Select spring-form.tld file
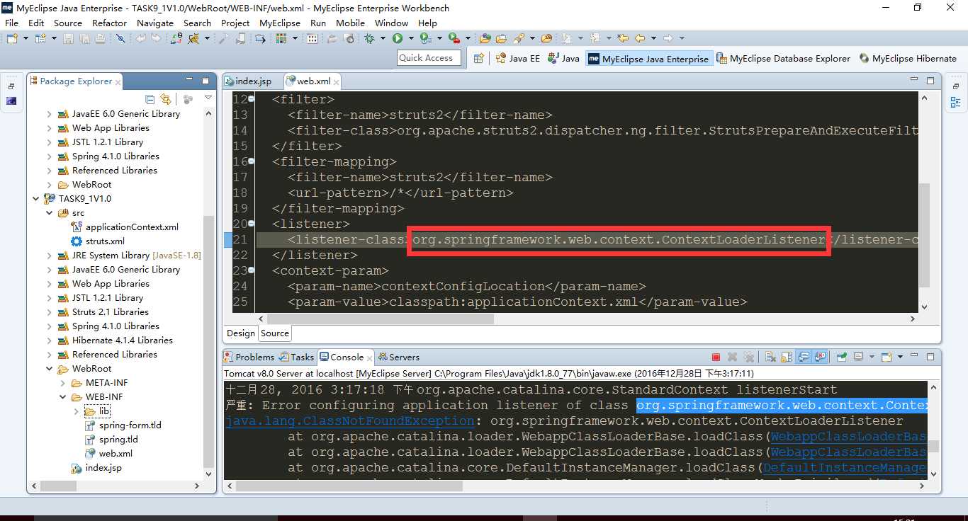This screenshot has width=968, height=521. pyautogui.click(x=123, y=425)
